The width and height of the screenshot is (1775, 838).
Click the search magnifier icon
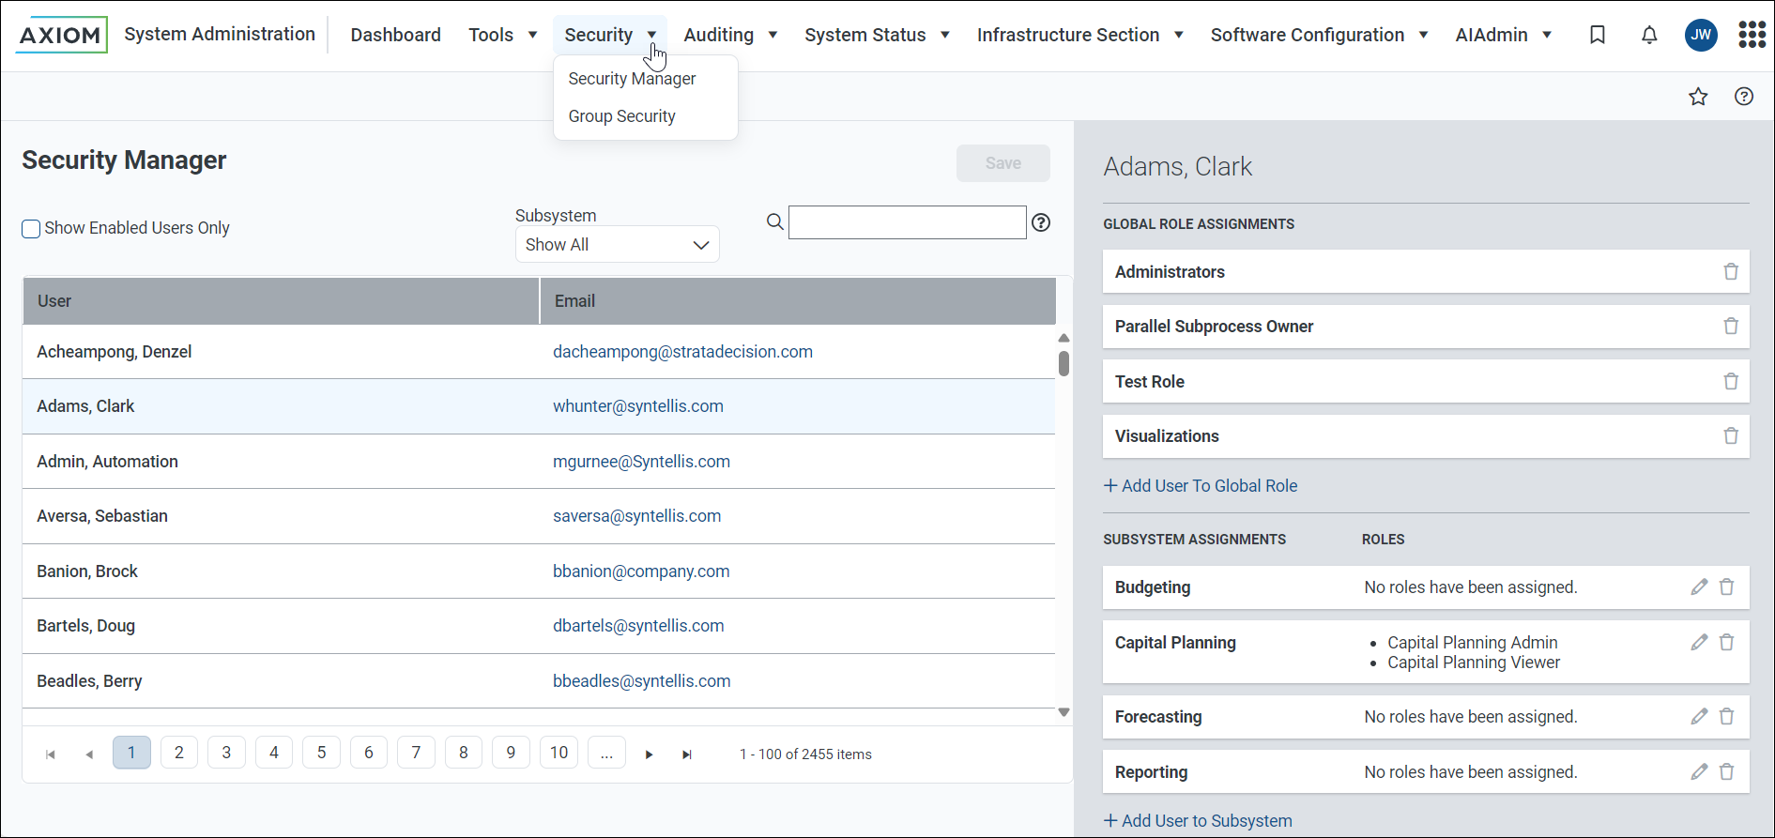coord(774,222)
